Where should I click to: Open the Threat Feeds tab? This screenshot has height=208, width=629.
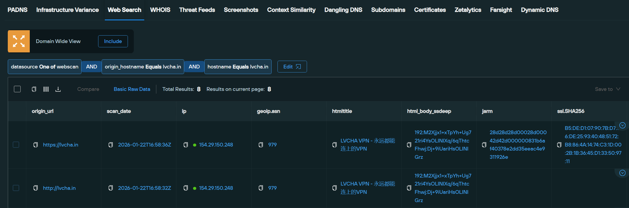(197, 10)
